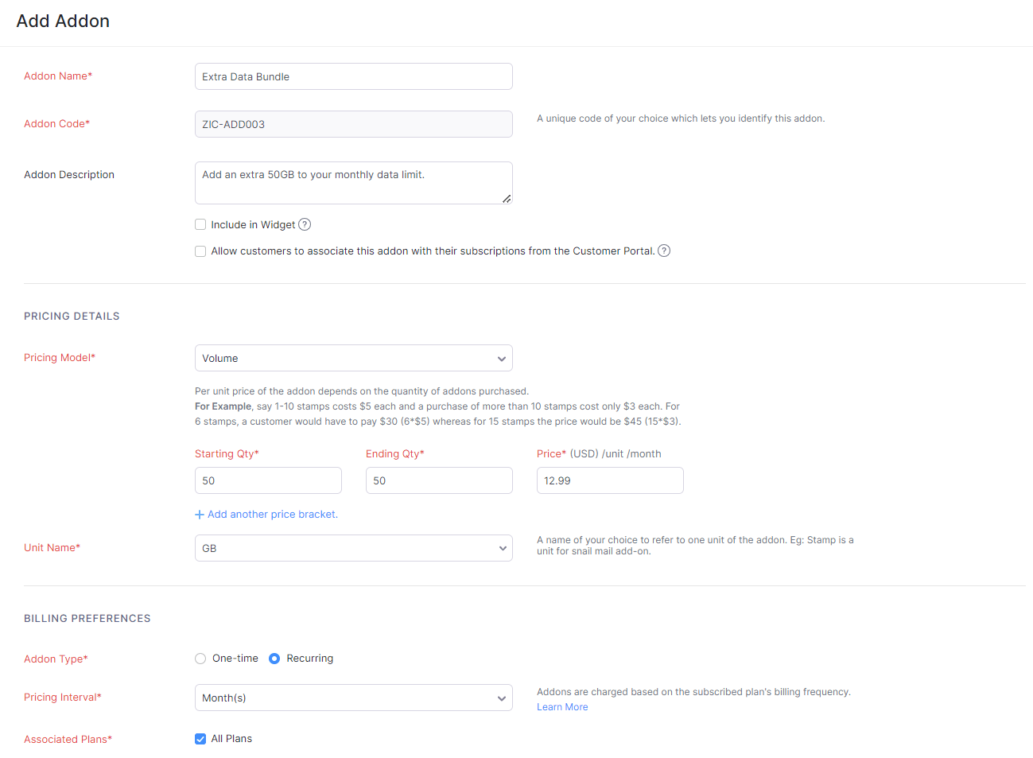Click the Ending Qty* column label
This screenshot has height=758, width=1033.
395,453
